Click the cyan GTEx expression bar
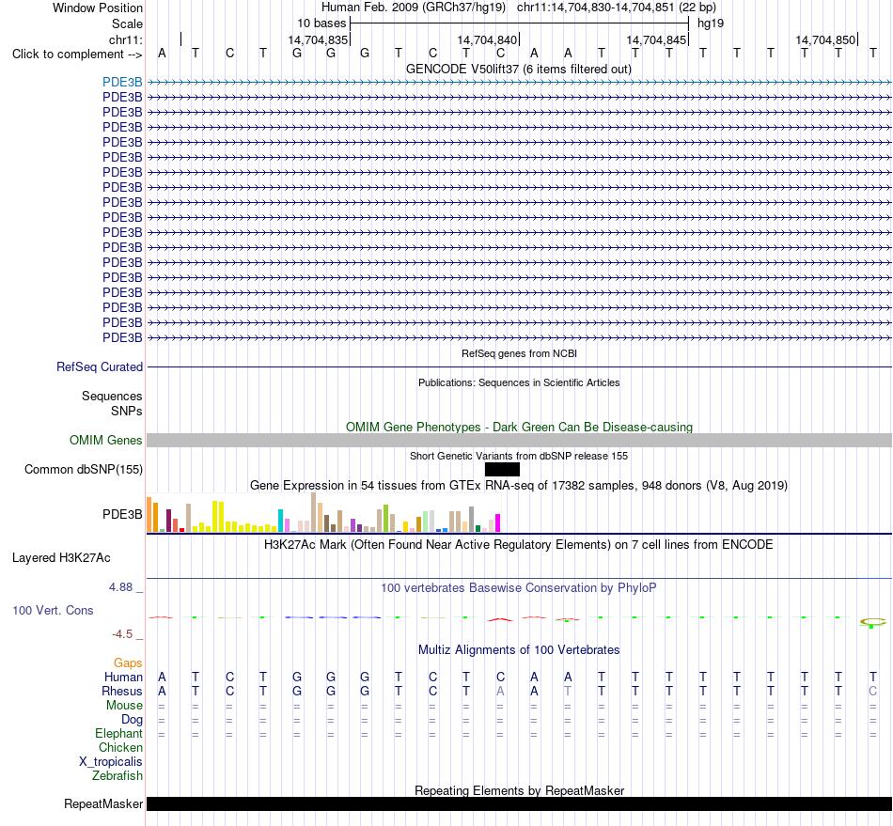 click(x=281, y=521)
